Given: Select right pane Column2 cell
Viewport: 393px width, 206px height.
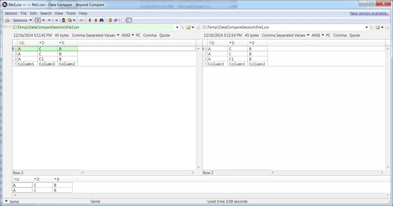Looking at the screenshot, I should 258,64.
